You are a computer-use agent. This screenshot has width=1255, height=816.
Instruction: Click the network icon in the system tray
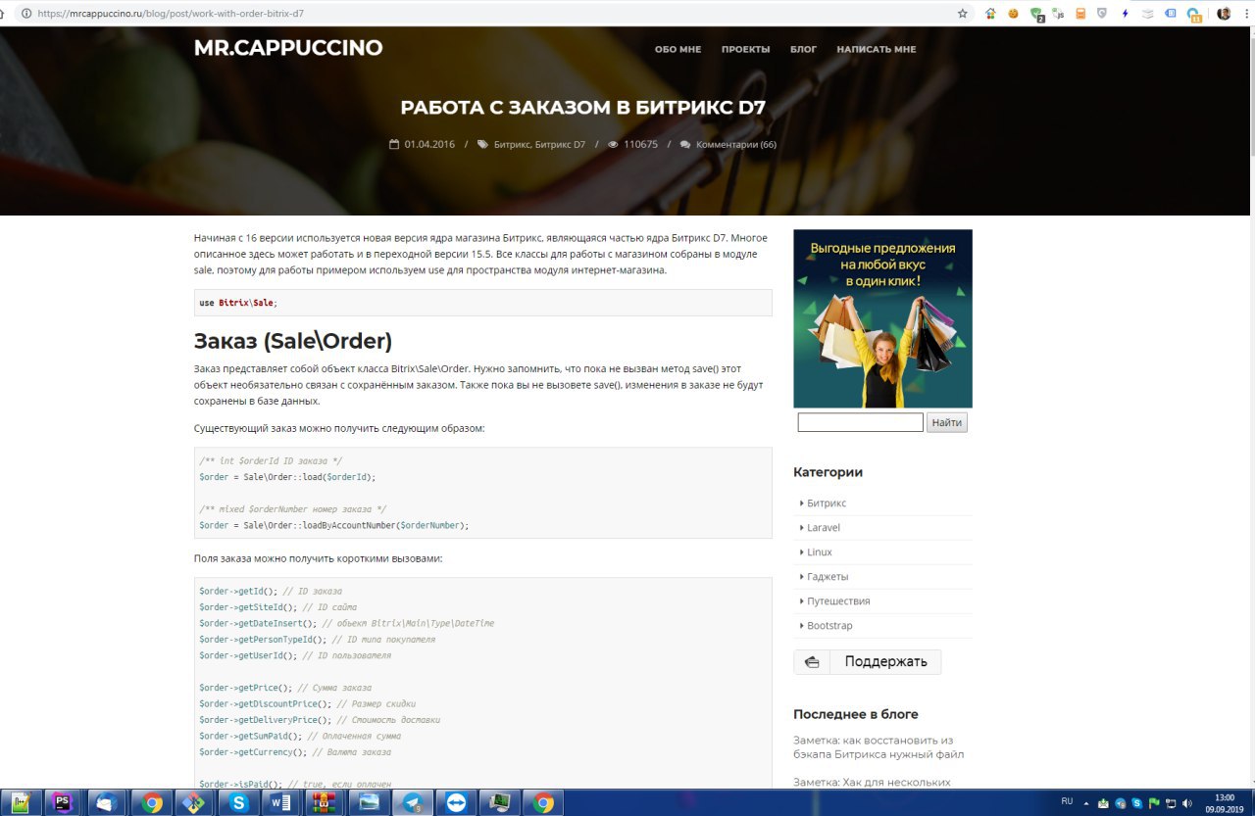click(x=1171, y=802)
